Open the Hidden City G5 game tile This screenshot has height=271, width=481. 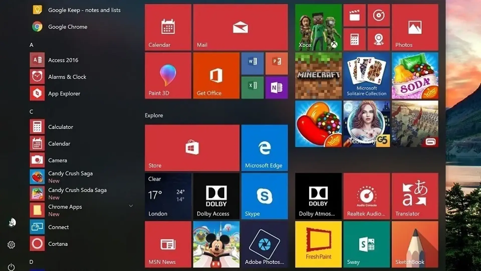pos(367,124)
